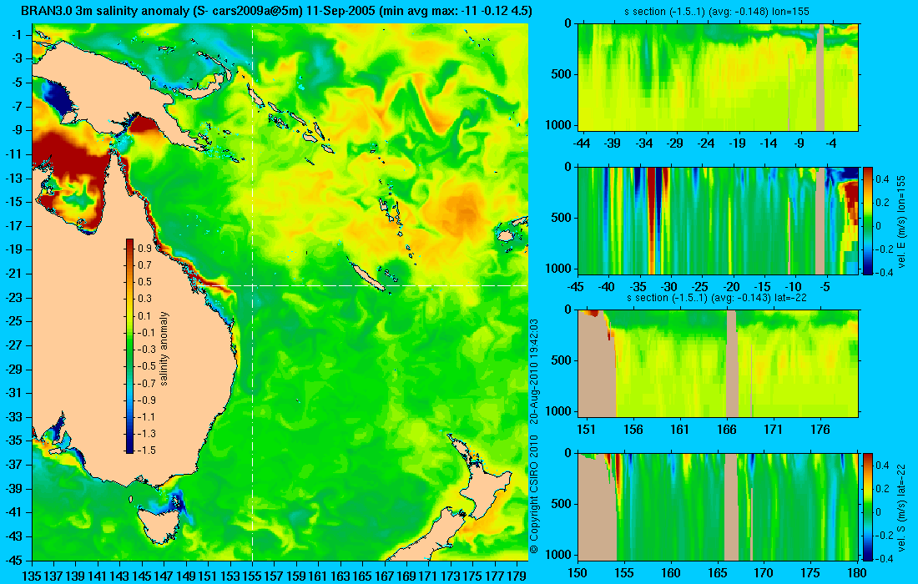Click the 'vel. S (m/s) lat=-22' label

901,506
